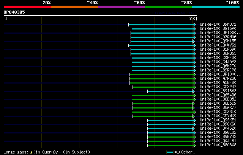Select the UniRef100_A5BFB0 label
The image size is (243, 155).
(218, 83)
